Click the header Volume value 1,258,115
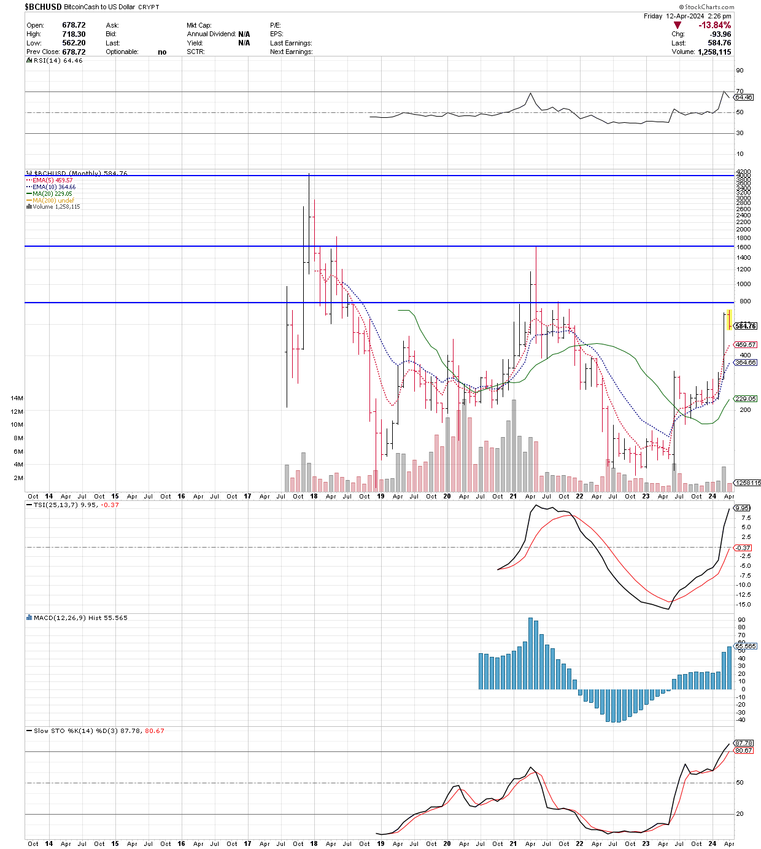This screenshot has width=761, height=849. pyautogui.click(x=714, y=52)
